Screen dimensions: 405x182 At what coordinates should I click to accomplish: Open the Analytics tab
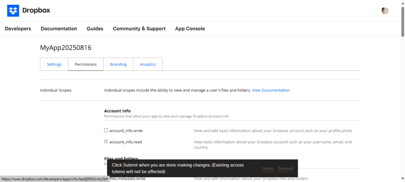pyautogui.click(x=148, y=64)
